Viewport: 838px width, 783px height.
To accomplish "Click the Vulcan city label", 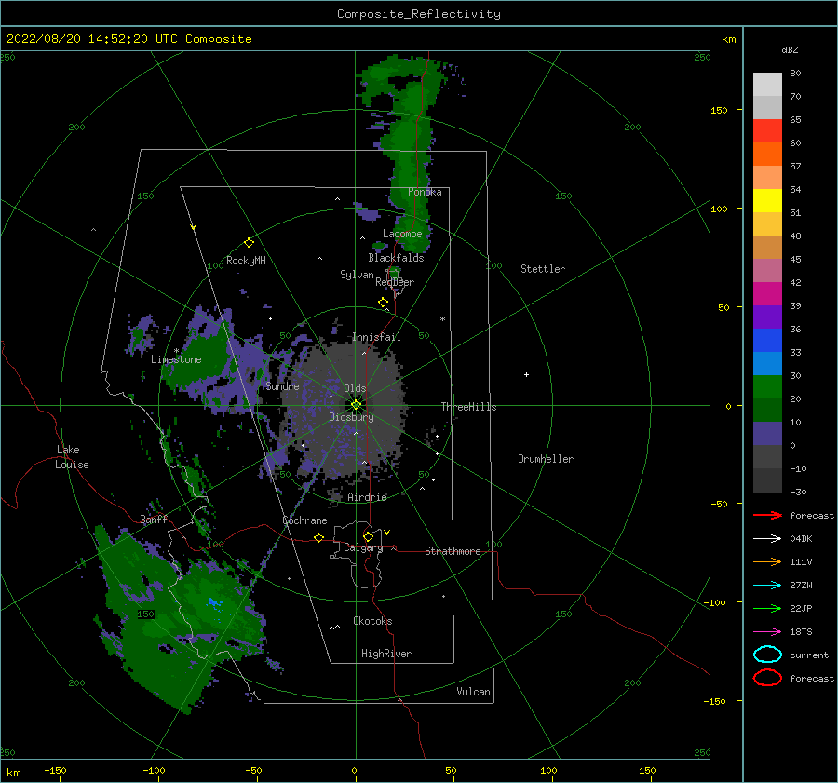I will 474,692.
